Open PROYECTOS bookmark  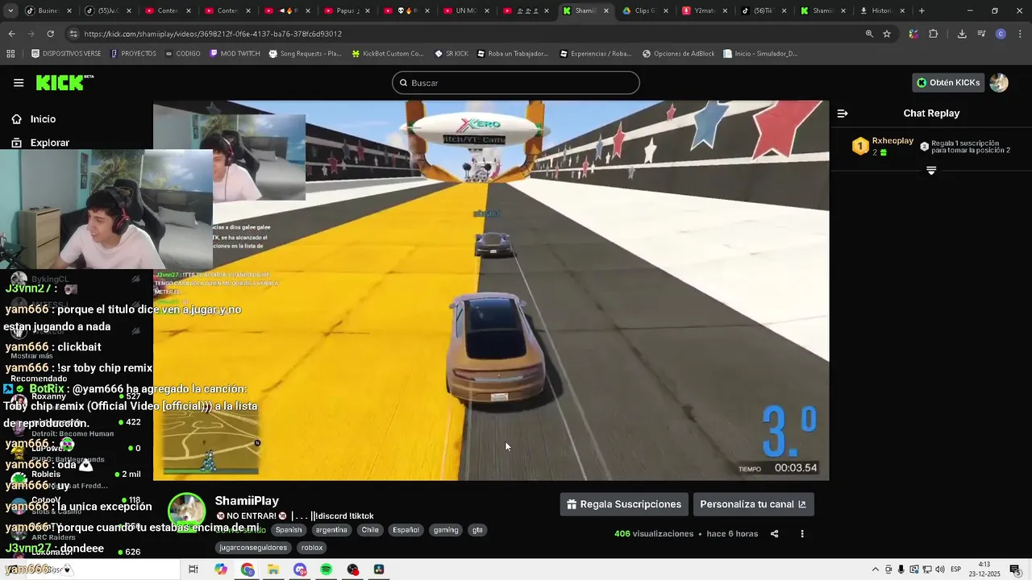pos(132,54)
